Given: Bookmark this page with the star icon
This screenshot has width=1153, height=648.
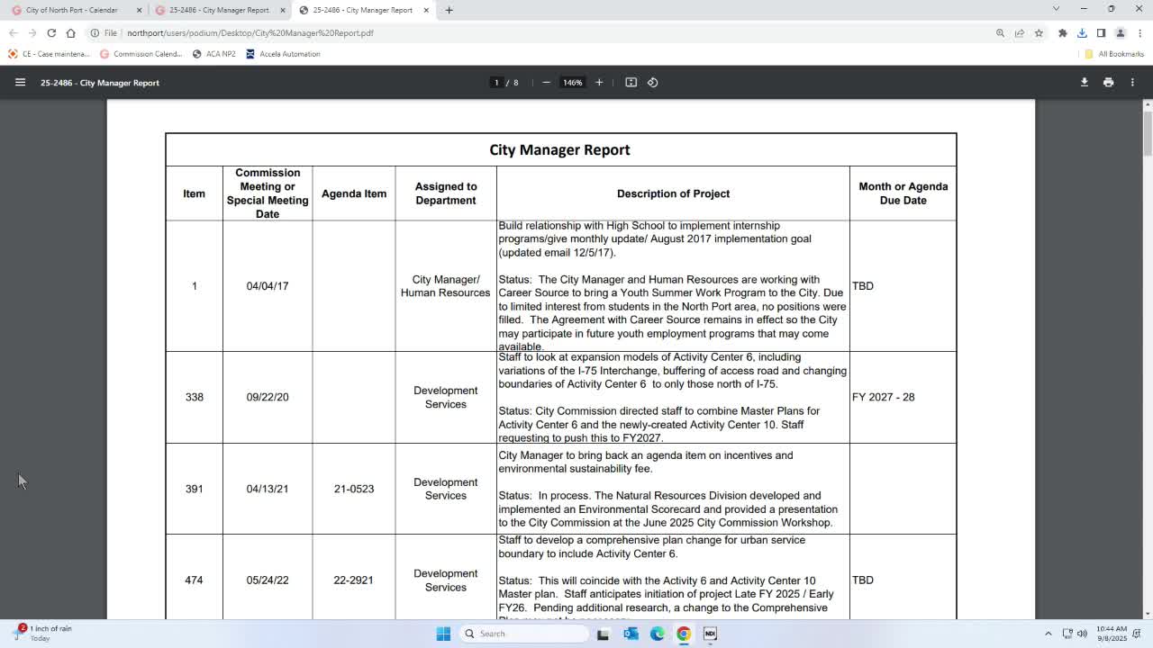Looking at the screenshot, I should click(x=1040, y=32).
